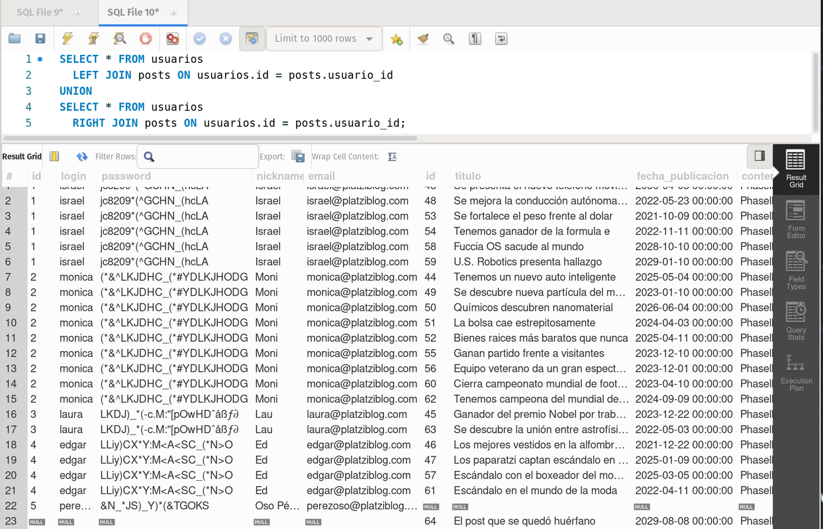The image size is (823, 529).
Task: Open the Limit to 1000 rows dropdown
Action: pyautogui.click(x=324, y=39)
